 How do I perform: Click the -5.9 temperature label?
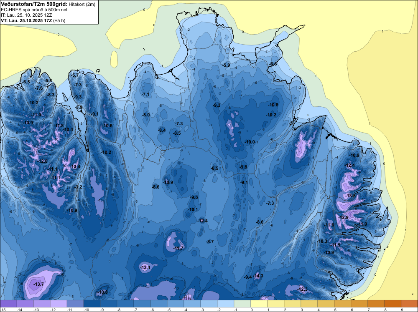[x=226, y=65]
